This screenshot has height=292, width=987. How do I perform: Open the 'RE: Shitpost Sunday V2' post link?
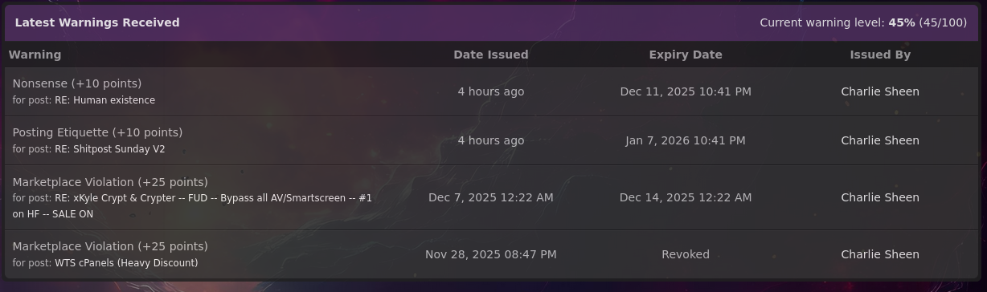(109, 149)
